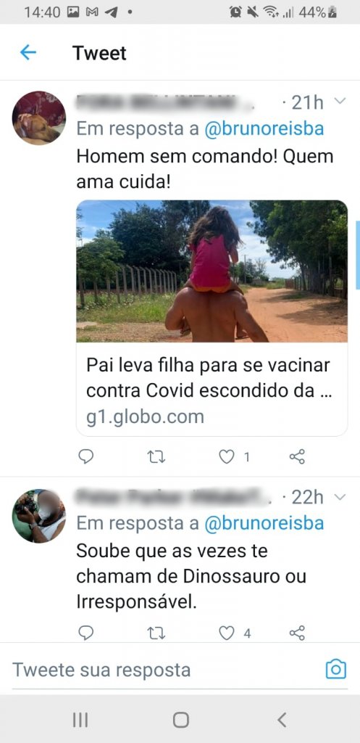Open camera icon in reply bar
This screenshot has width=360, height=743.
click(x=336, y=669)
